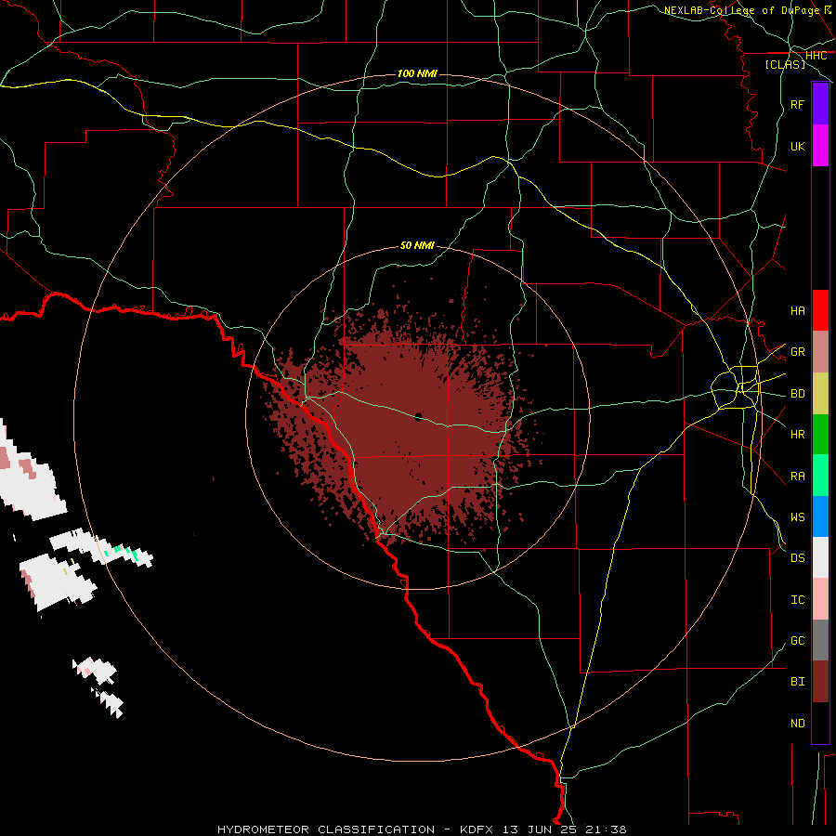Click the HA legend label
836x836 pixels.
coord(797,310)
